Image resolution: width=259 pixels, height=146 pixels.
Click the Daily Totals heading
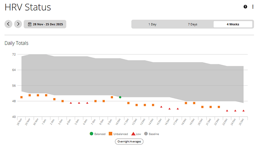pyautogui.click(x=17, y=43)
